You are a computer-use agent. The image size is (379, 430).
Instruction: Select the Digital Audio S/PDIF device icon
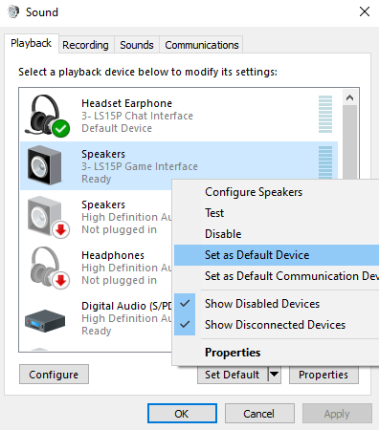click(x=45, y=321)
